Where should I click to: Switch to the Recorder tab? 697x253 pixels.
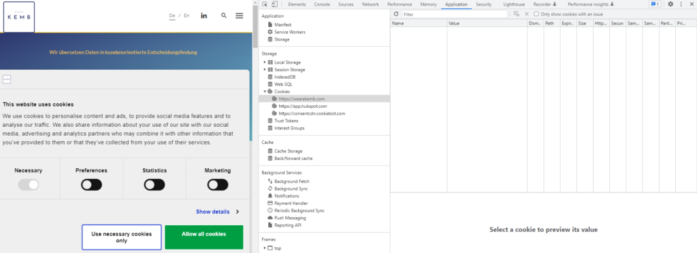tap(545, 4)
